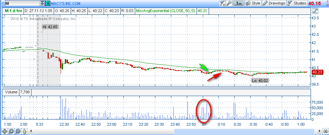
Task: Click the 23:00 time axis label
Action: [x=112, y=124]
